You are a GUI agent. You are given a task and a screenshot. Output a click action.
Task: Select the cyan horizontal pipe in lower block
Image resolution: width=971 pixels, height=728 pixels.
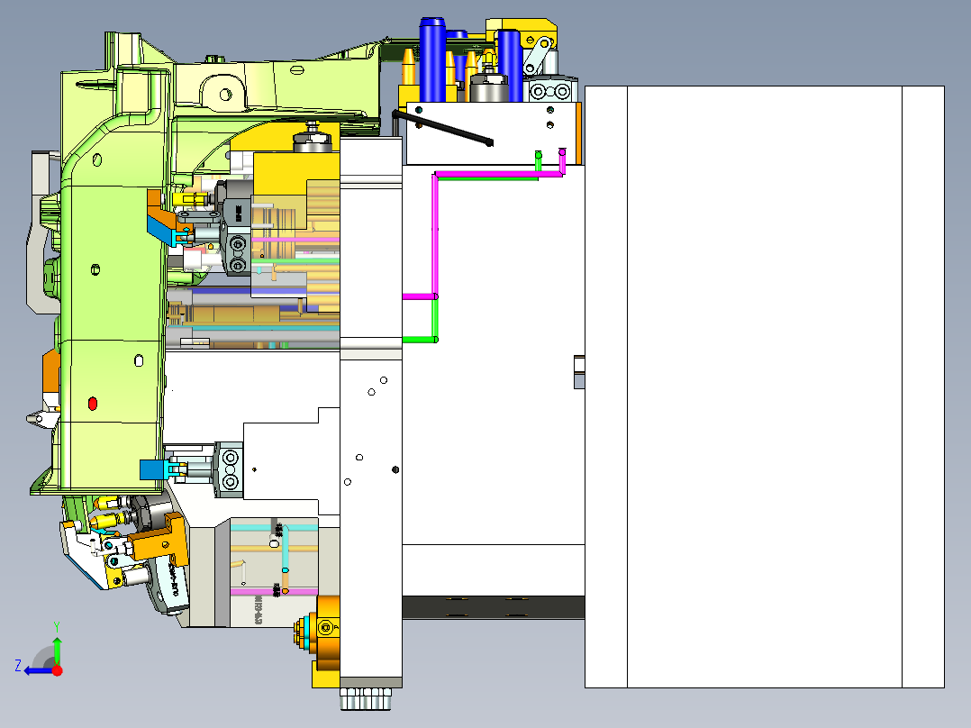tap(274, 527)
